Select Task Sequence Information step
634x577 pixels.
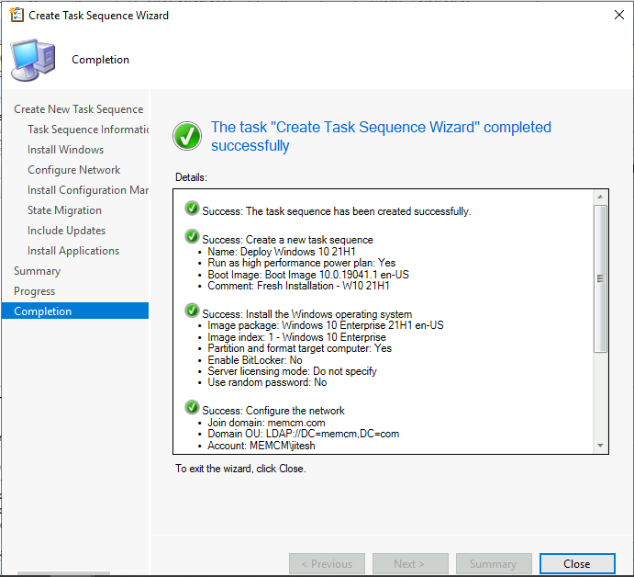(x=88, y=130)
